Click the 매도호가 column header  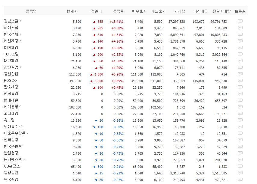pos(159,11)
